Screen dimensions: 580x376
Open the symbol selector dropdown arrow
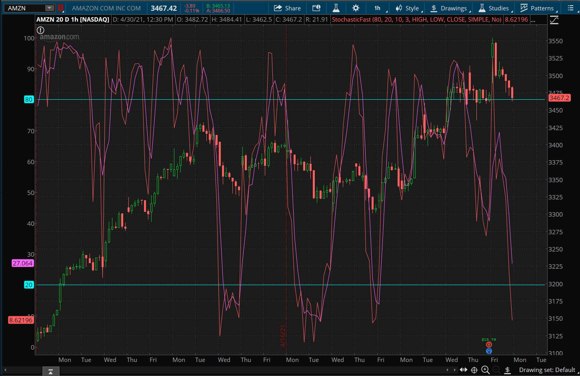50,8
